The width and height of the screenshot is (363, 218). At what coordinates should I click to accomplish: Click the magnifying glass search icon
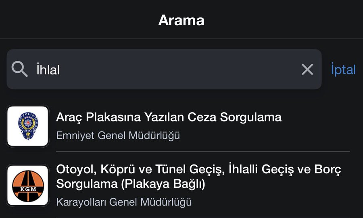[x=19, y=69]
